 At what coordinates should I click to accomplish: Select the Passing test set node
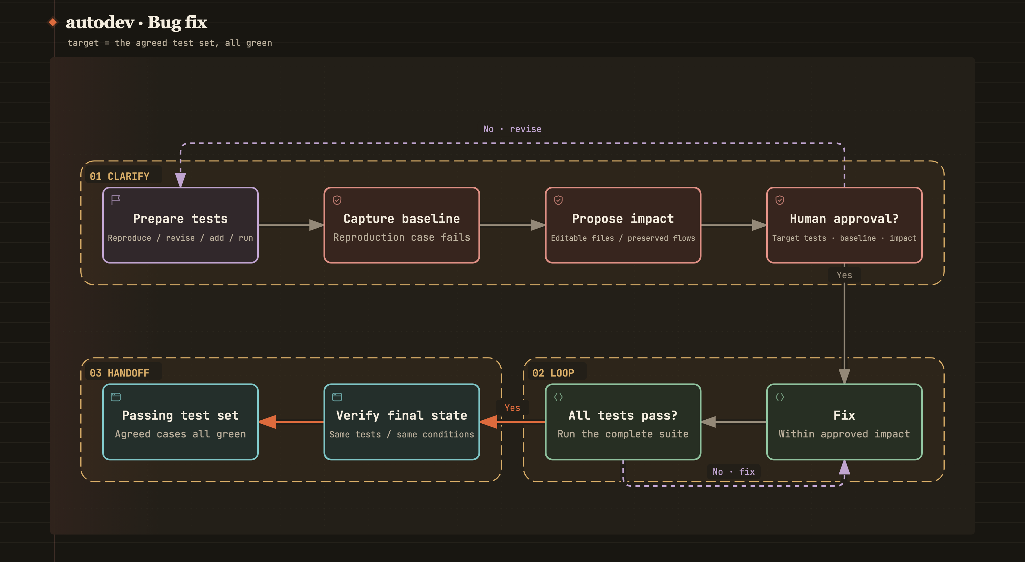(180, 422)
